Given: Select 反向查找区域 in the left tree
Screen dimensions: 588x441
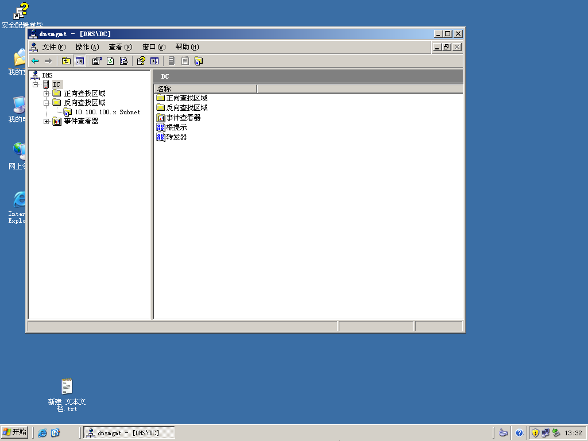Looking at the screenshot, I should click(84, 102).
